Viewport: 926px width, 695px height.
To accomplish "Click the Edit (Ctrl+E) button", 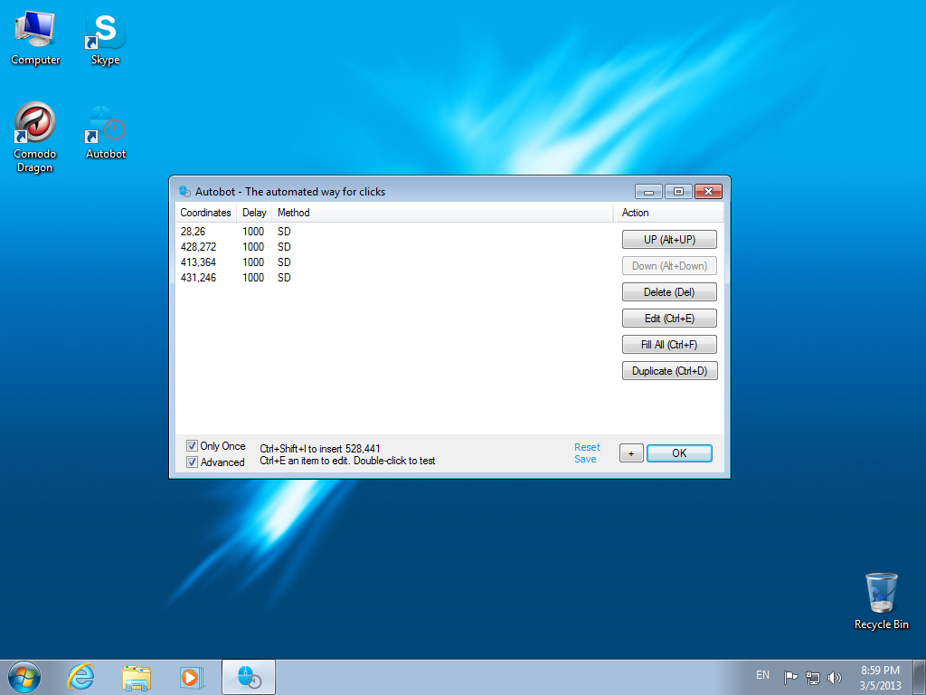I will point(670,318).
